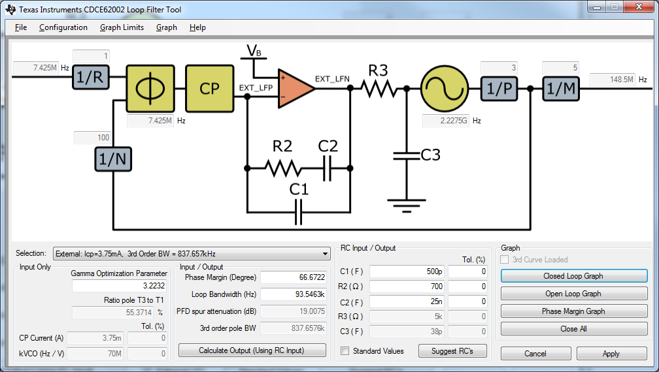Close the Loop Filter Tool window
Screen dimensions: 659x372
pyautogui.click(x=639, y=7)
